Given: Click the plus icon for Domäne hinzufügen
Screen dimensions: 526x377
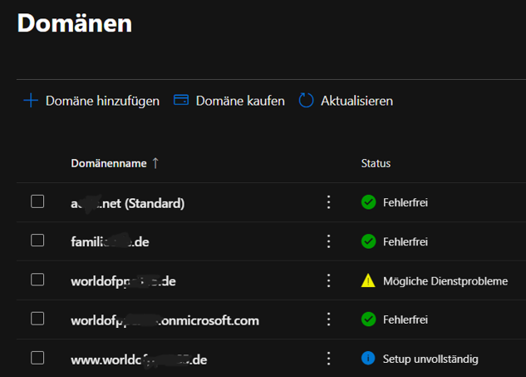Looking at the screenshot, I should 31,101.
